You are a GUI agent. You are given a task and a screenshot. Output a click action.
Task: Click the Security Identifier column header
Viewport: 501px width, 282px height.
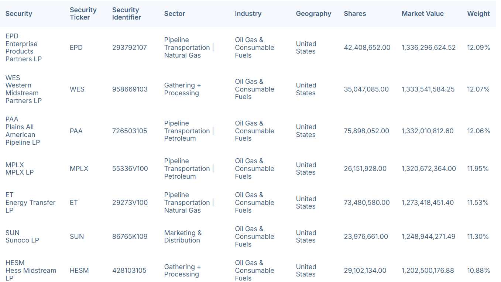click(127, 14)
